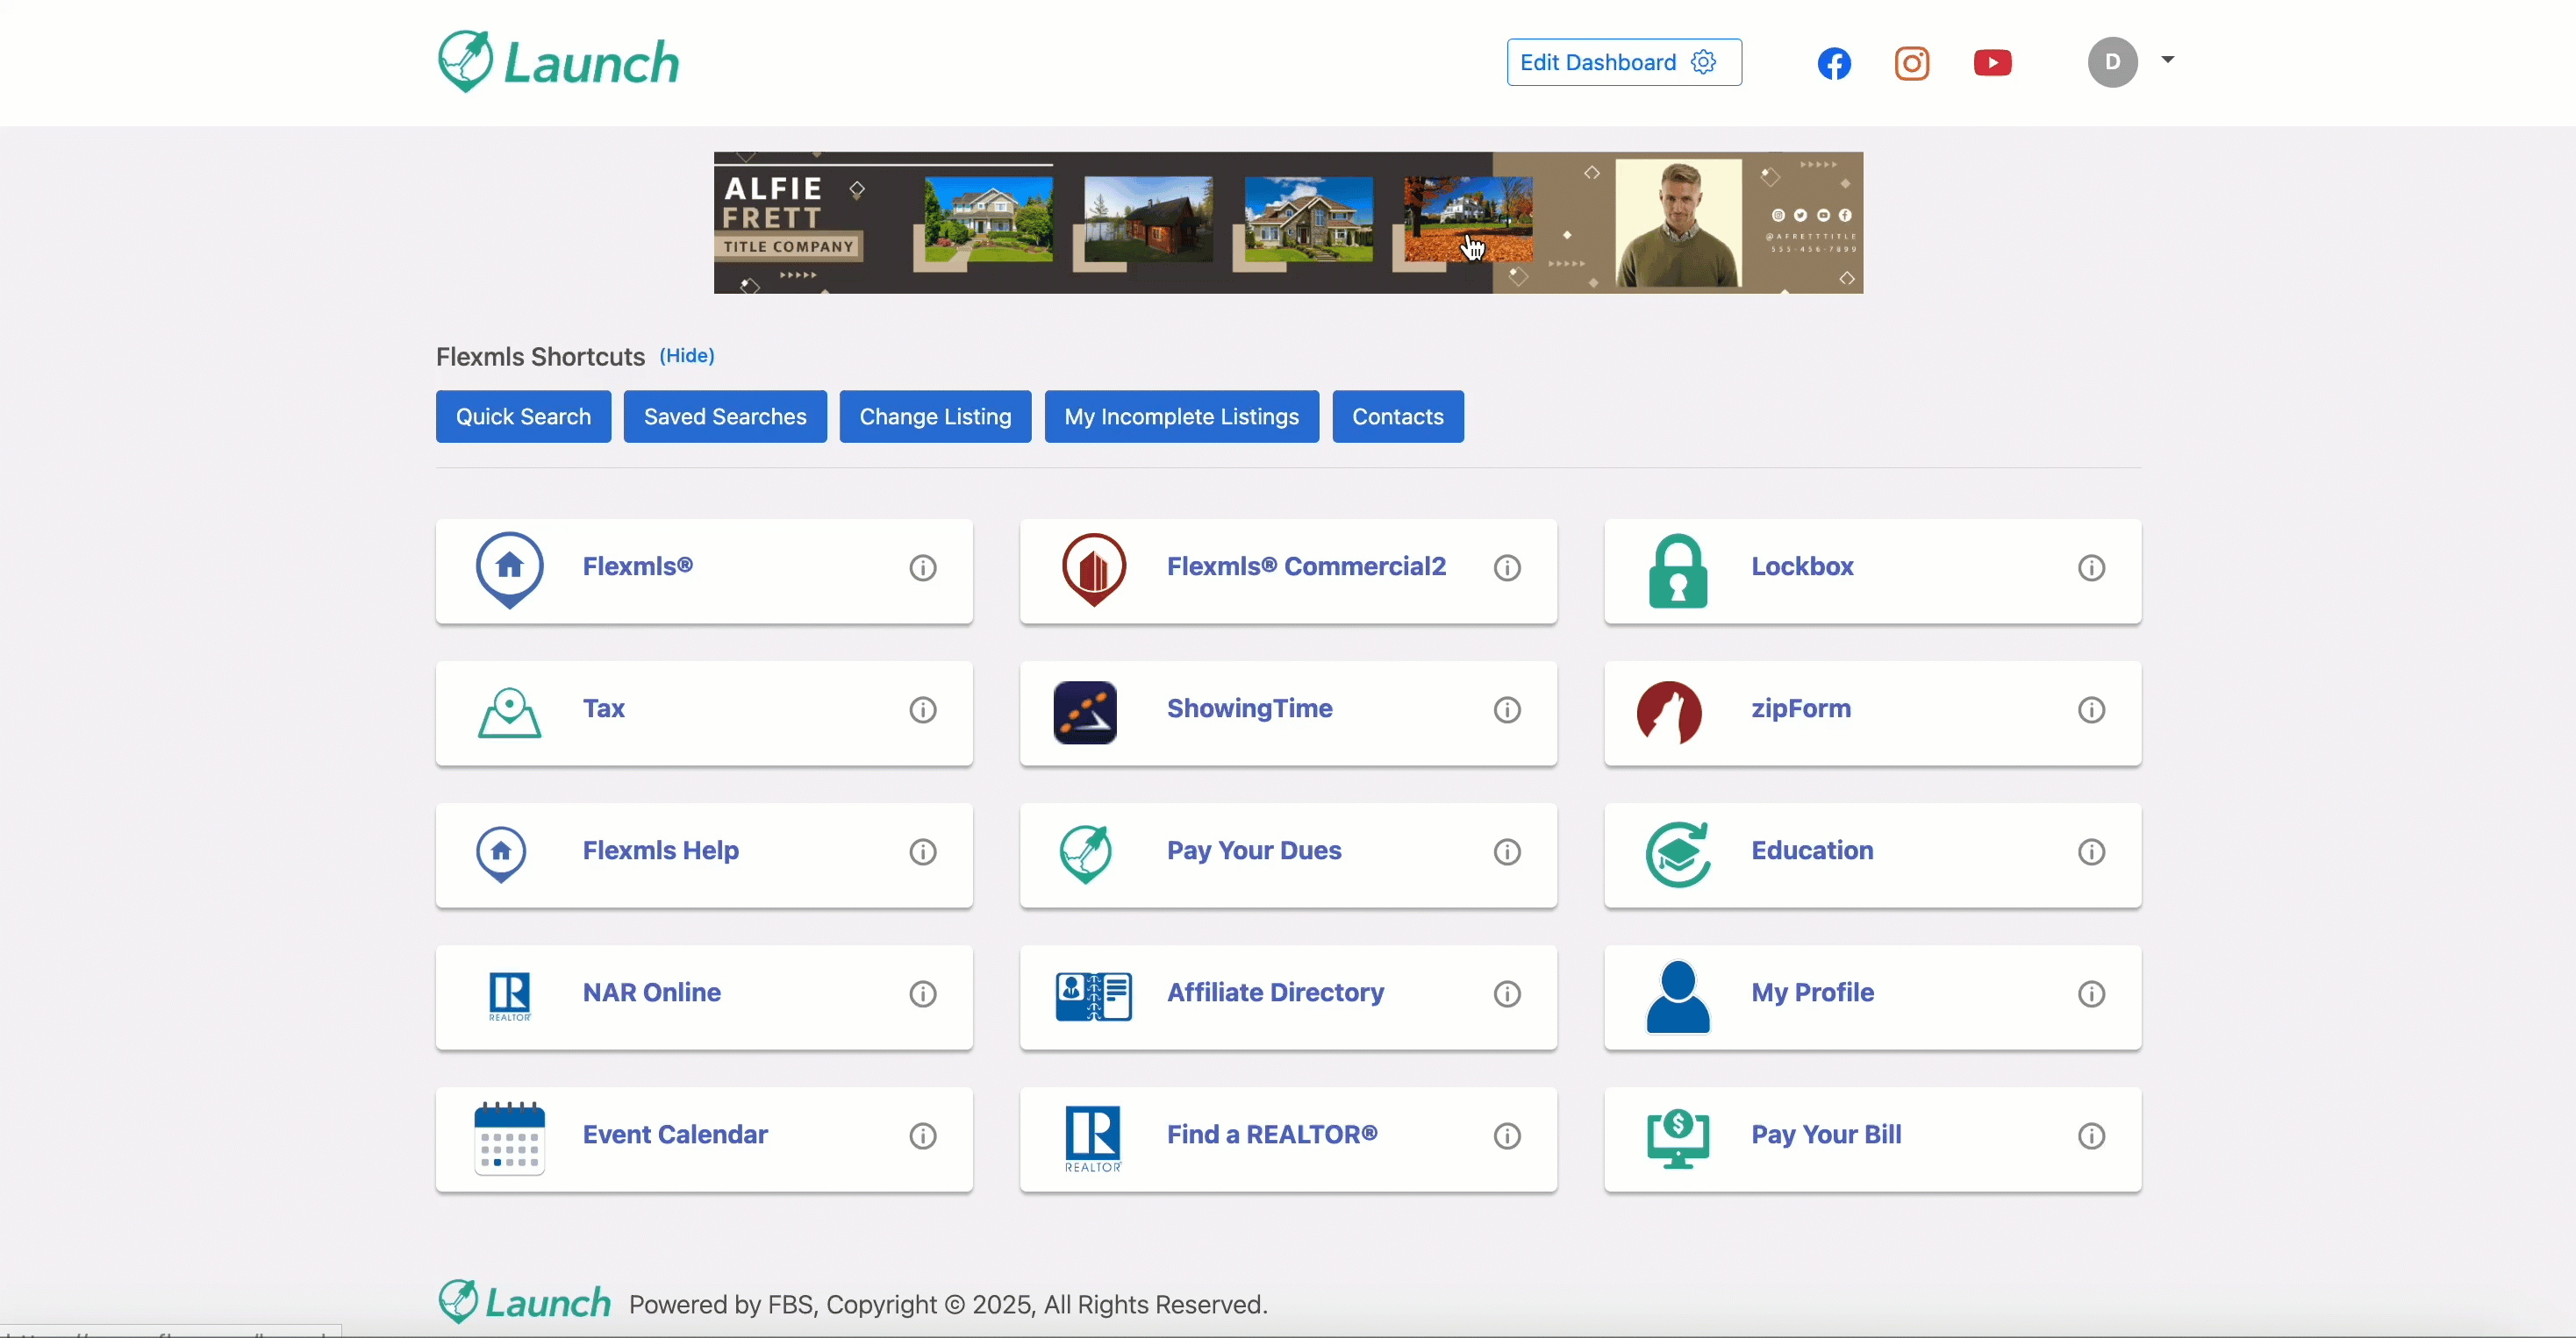
Task: Click the Edit Dashboard button
Action: [x=1624, y=62]
